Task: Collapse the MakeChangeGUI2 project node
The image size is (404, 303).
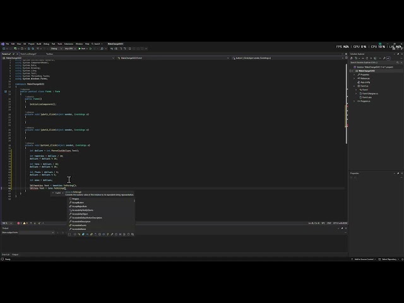Action: (352, 71)
